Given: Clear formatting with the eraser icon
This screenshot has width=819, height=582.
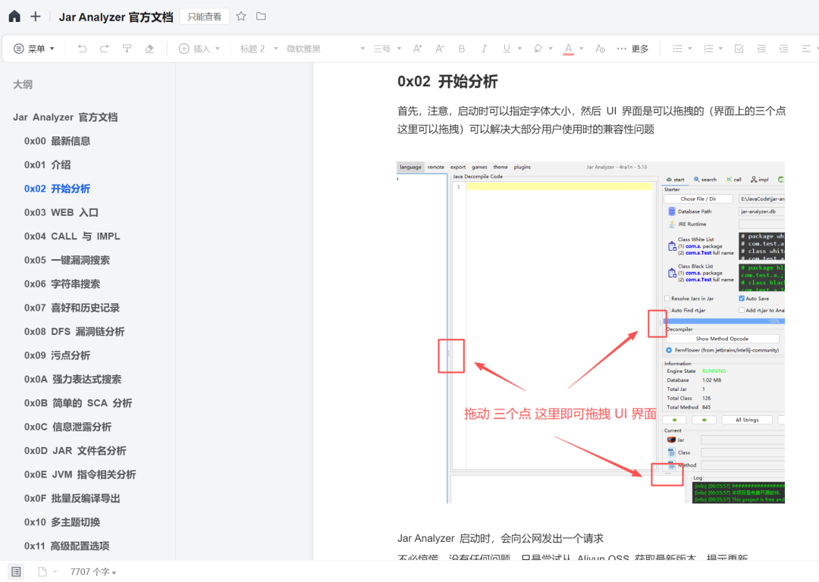Looking at the screenshot, I should click(x=149, y=48).
